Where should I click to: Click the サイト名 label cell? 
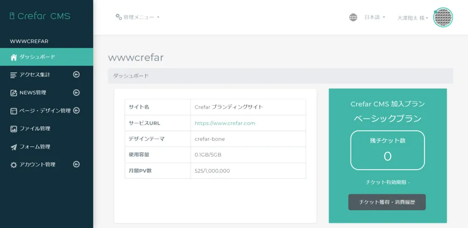pyautogui.click(x=158, y=107)
